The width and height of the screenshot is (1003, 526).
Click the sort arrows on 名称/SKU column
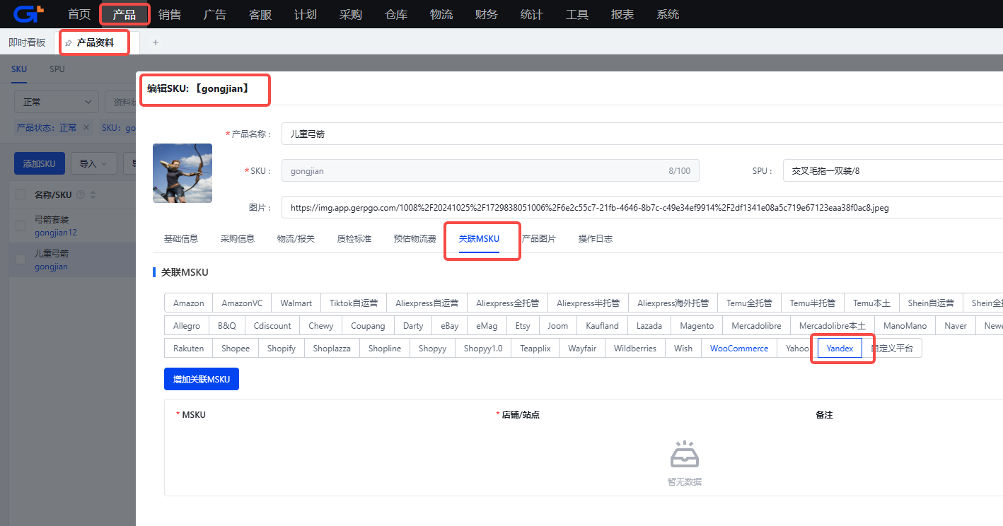[93, 194]
